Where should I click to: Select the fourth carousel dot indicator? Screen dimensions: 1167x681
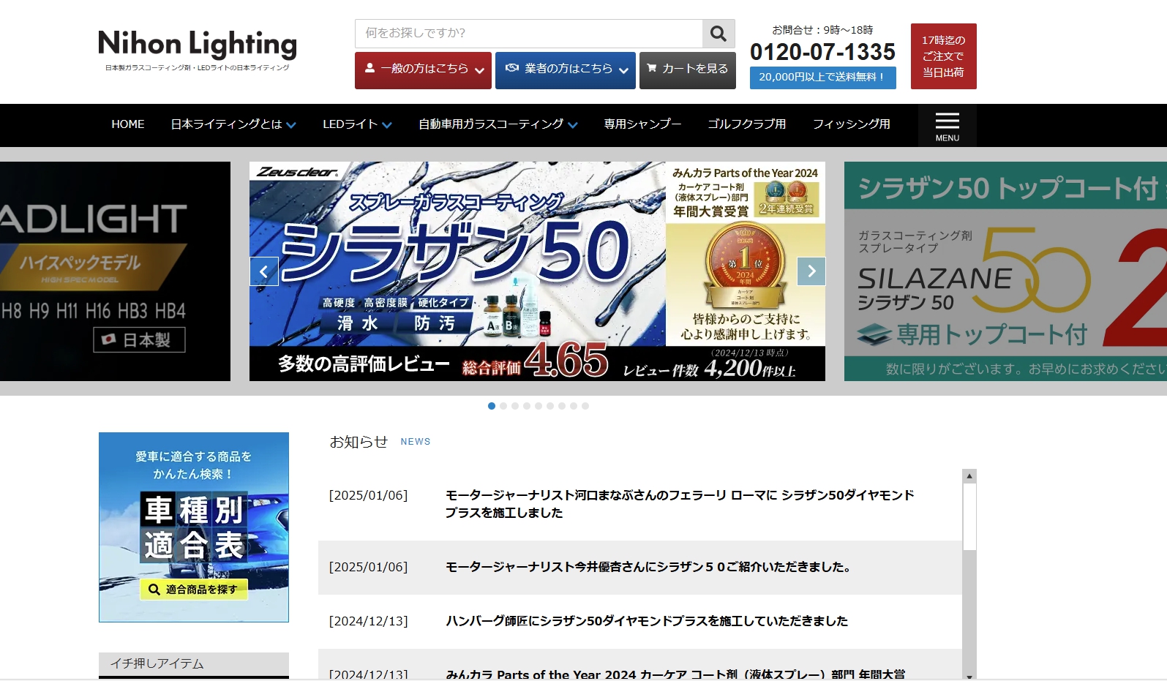coord(527,406)
